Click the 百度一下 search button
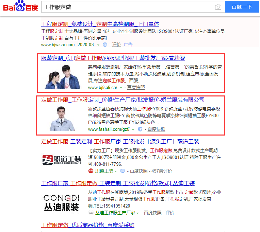The image size is (260, 232). 242,7
